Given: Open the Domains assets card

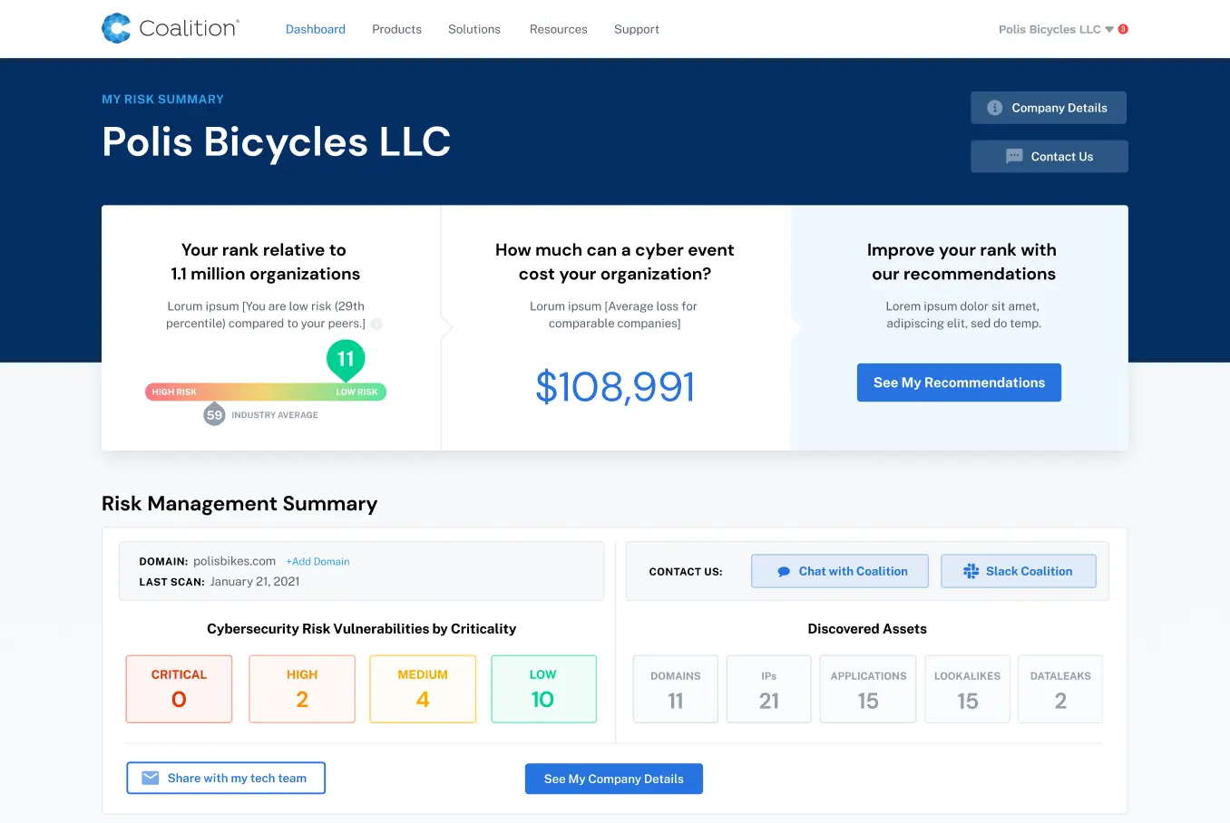Looking at the screenshot, I should 676,689.
